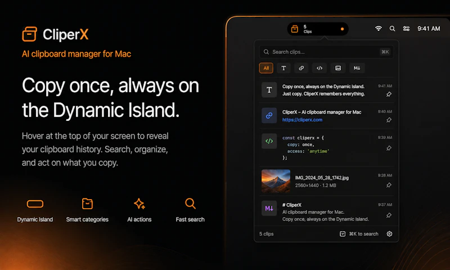
Task: Click the ⌘K shortcut badge in search
Action: (x=385, y=52)
